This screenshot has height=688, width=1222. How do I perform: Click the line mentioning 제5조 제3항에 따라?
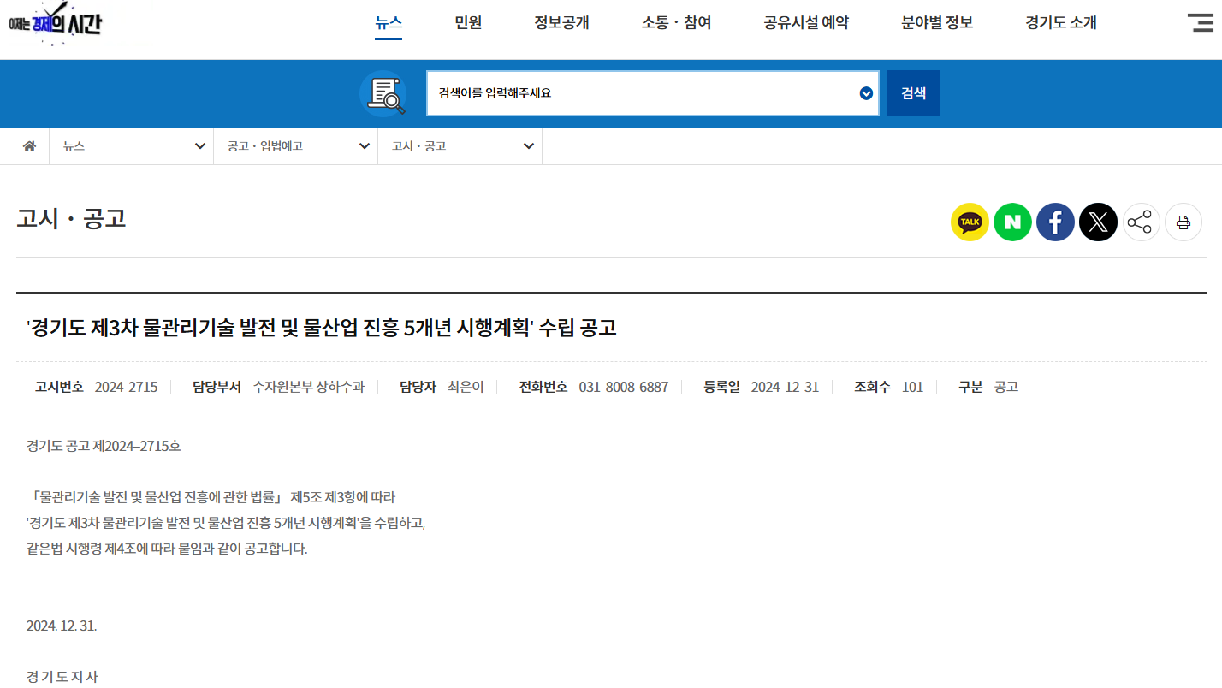coord(211,497)
